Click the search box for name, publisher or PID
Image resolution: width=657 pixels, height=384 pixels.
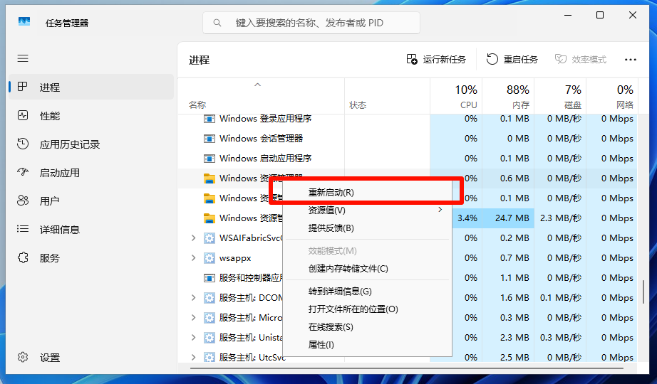[x=311, y=23]
